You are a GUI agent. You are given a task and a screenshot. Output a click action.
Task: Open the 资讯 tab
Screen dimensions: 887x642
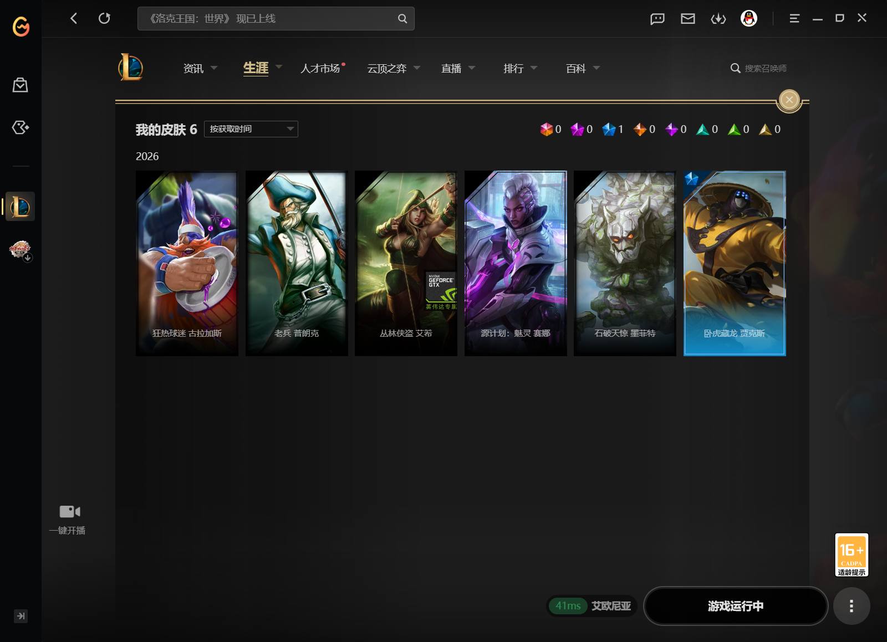pos(193,68)
